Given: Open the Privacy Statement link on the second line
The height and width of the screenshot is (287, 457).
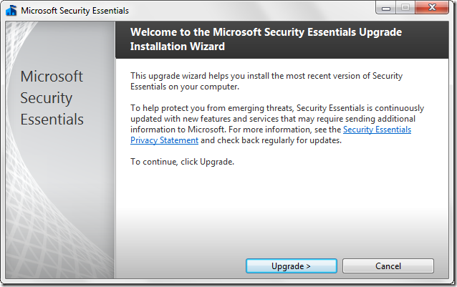Looking at the screenshot, I should [164, 140].
